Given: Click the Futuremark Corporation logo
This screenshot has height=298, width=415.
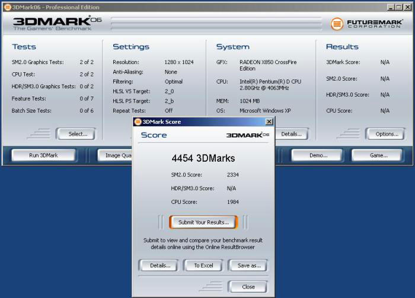Looking at the screenshot, I should tap(367, 24).
